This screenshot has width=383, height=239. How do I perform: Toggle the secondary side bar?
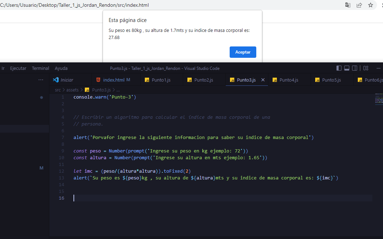coord(355,68)
